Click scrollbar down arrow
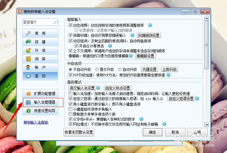 pos(207,125)
